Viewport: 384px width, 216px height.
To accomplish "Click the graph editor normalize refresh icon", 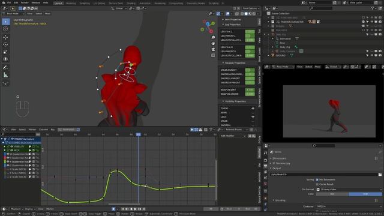I will (78, 130).
